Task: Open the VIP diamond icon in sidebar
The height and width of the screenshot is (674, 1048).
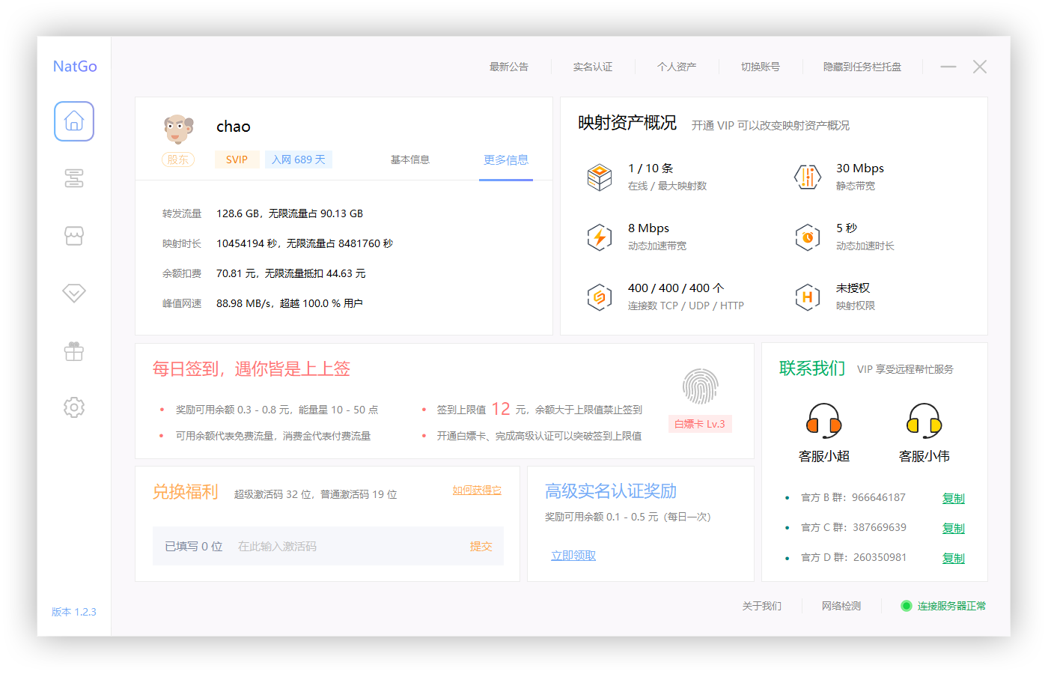Action: pos(73,292)
